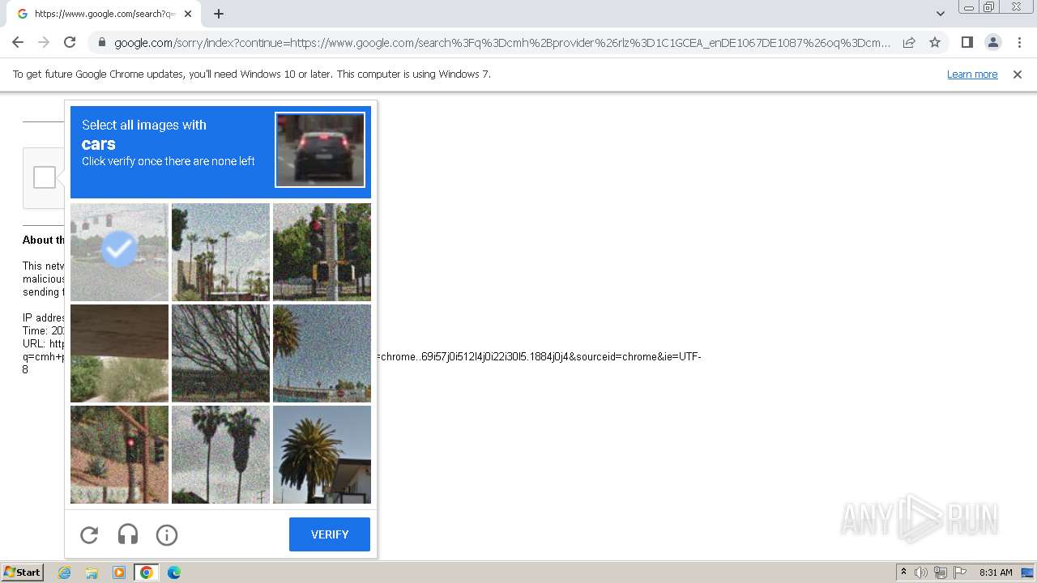The image size is (1037, 583).
Task: Go forward in browser history
Action: (x=44, y=42)
